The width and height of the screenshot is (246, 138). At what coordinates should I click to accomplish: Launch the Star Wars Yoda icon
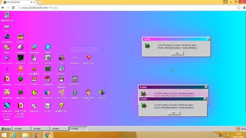pyautogui.click(x=20, y=79)
